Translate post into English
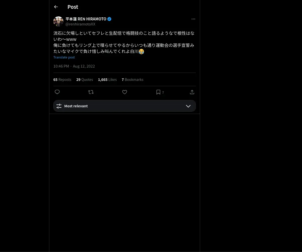 64,57
